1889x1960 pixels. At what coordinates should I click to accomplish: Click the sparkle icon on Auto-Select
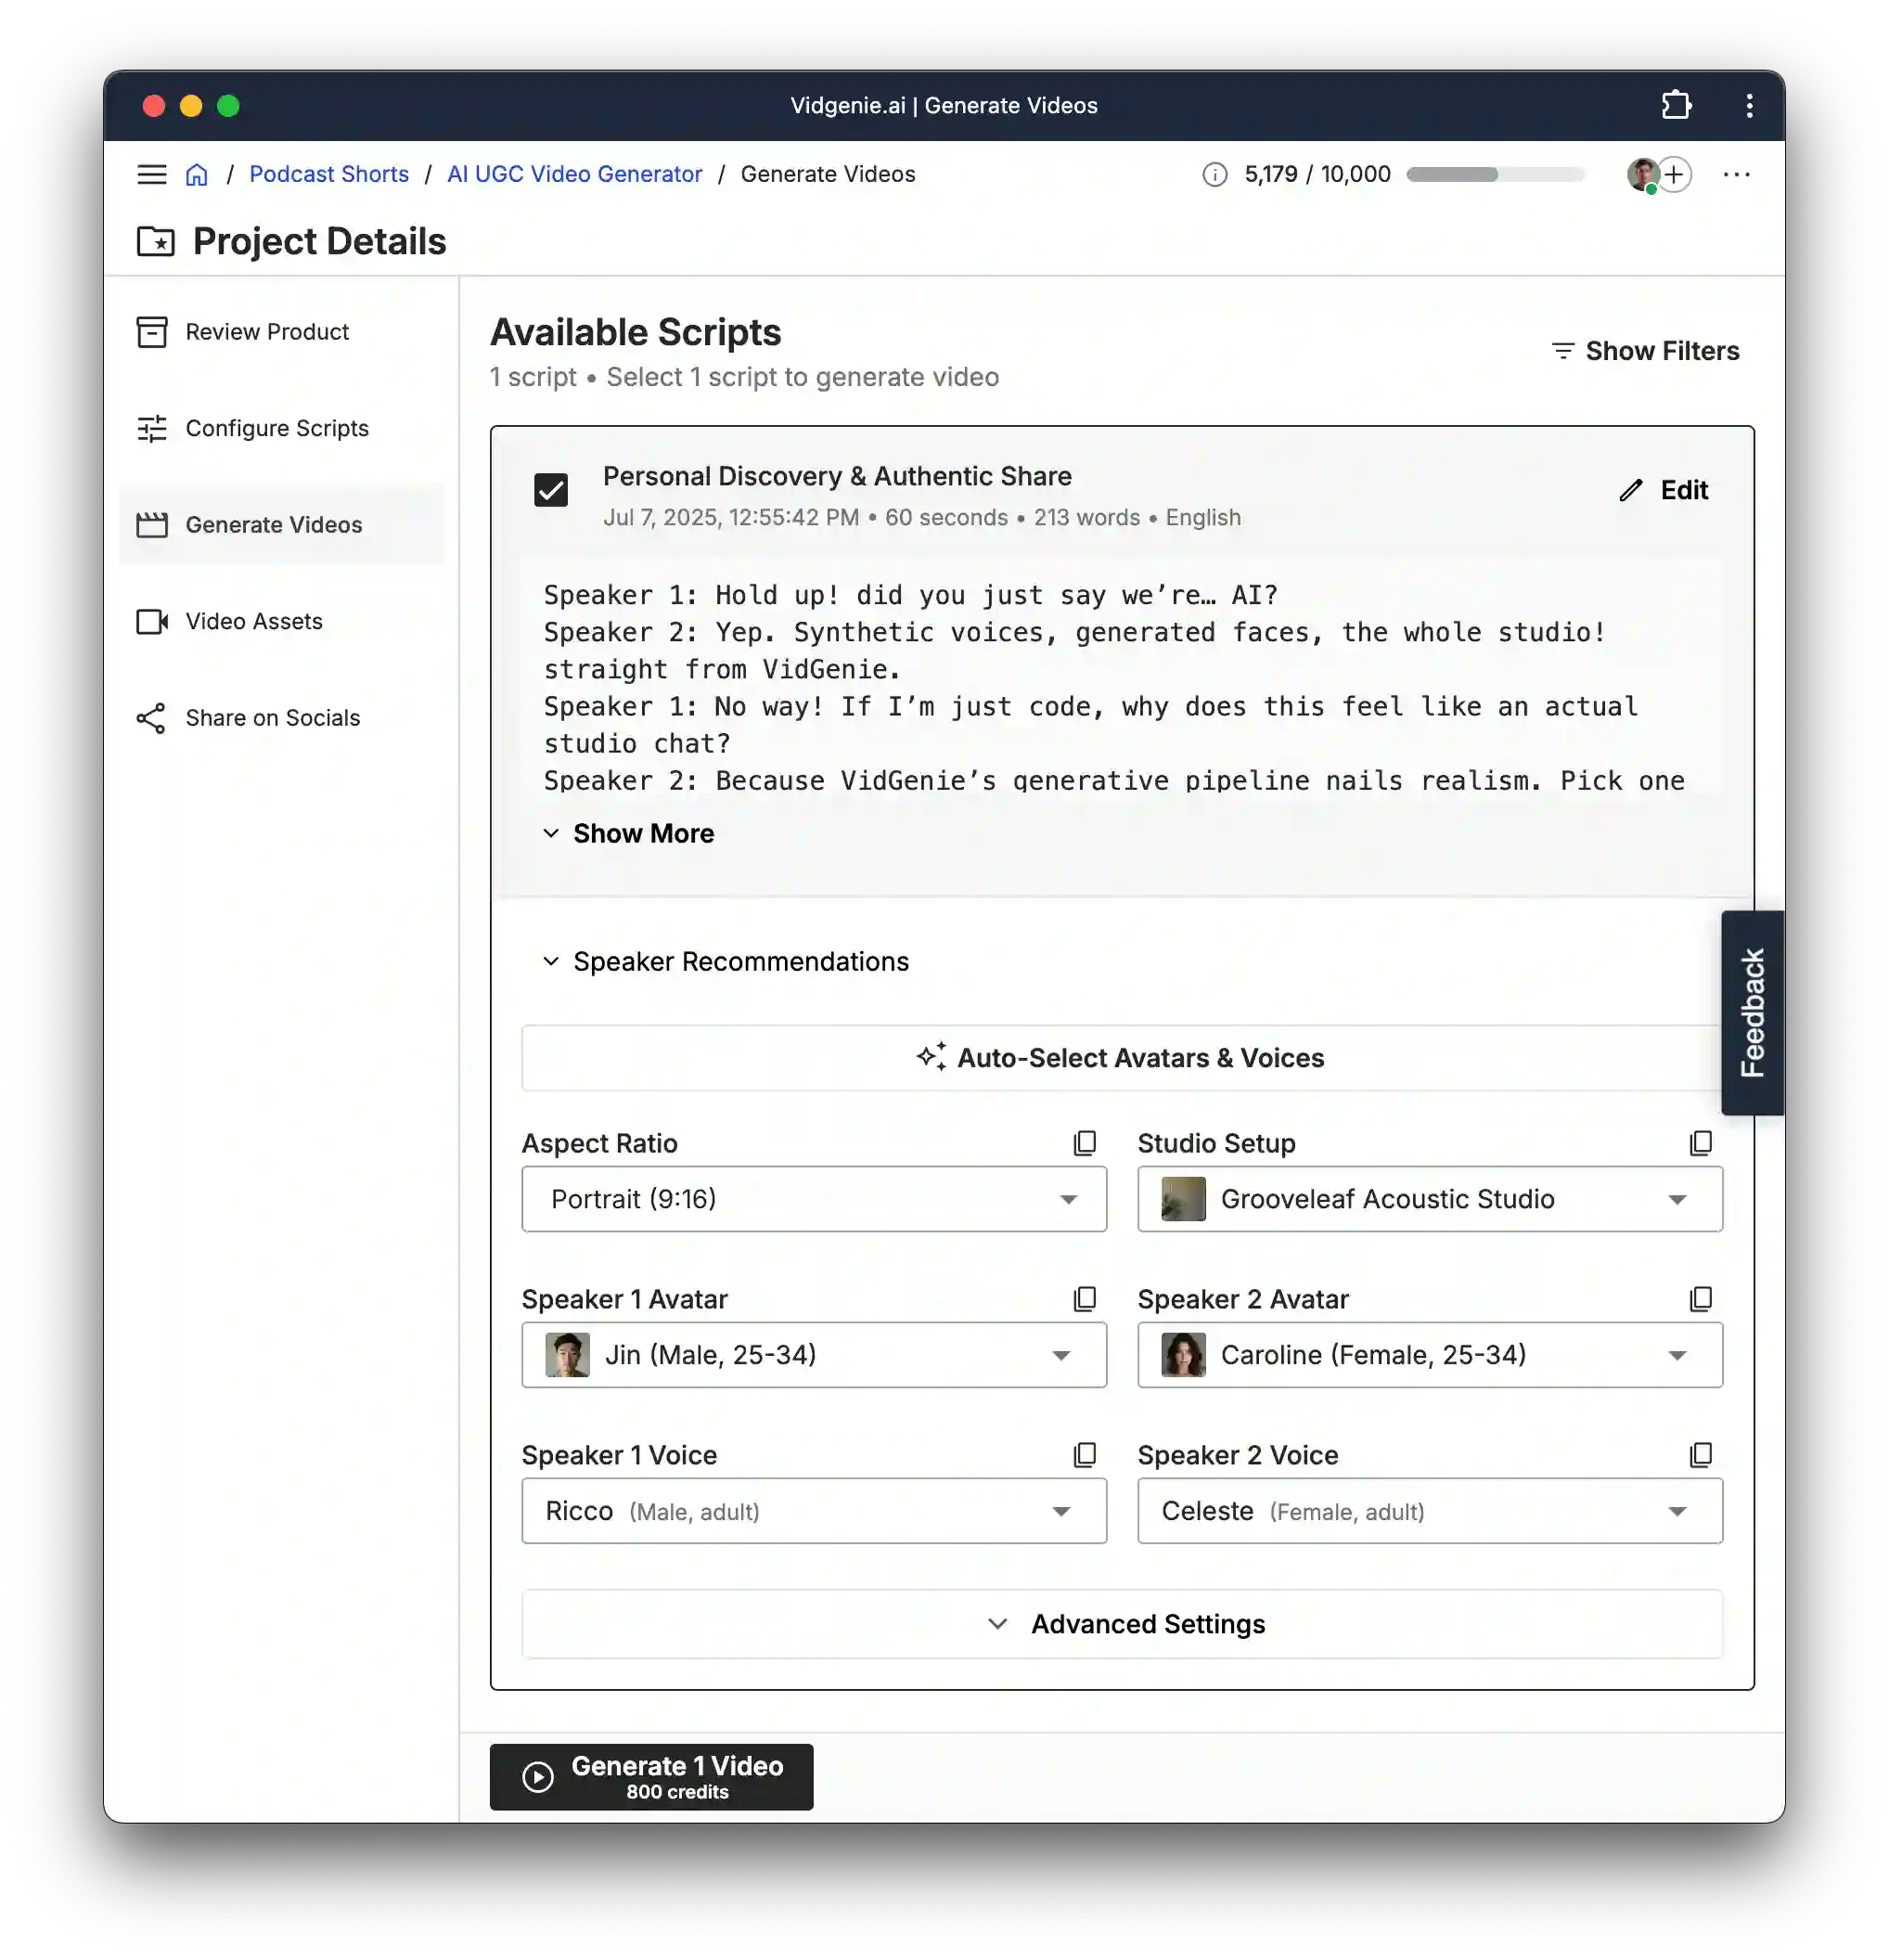click(932, 1057)
